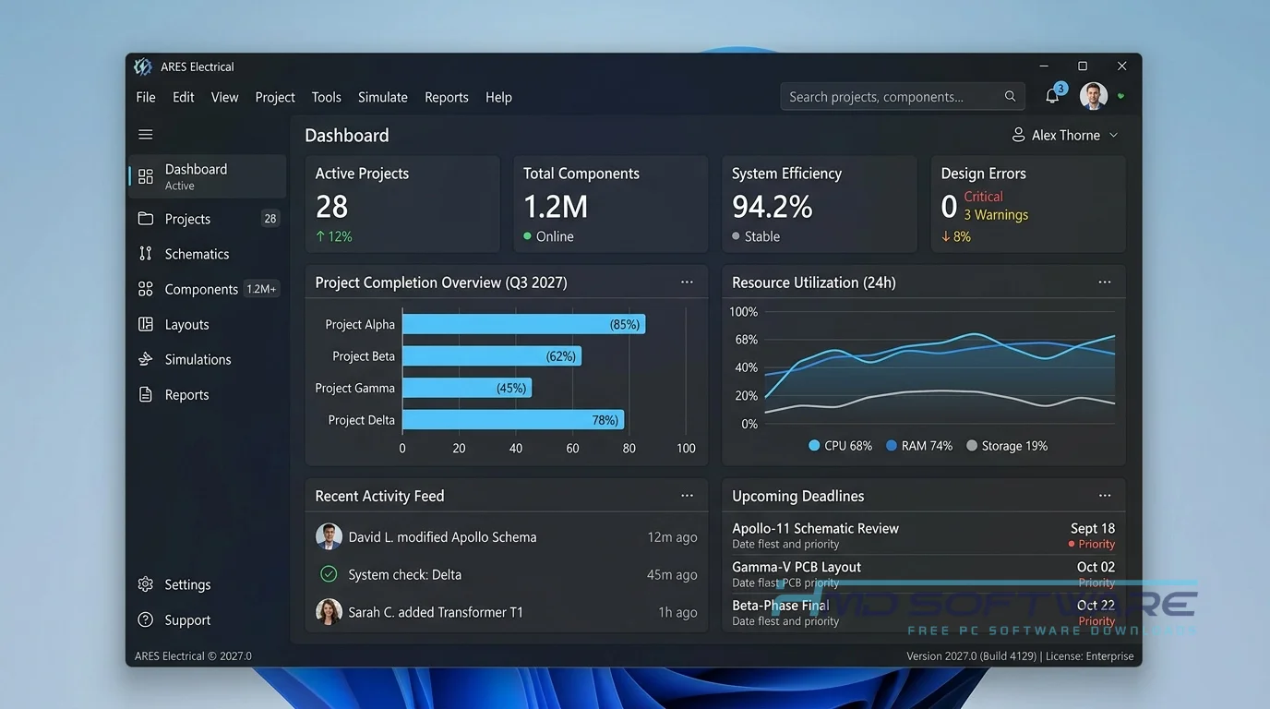Toggle Storage 19% legend series

pyautogui.click(x=1006, y=446)
